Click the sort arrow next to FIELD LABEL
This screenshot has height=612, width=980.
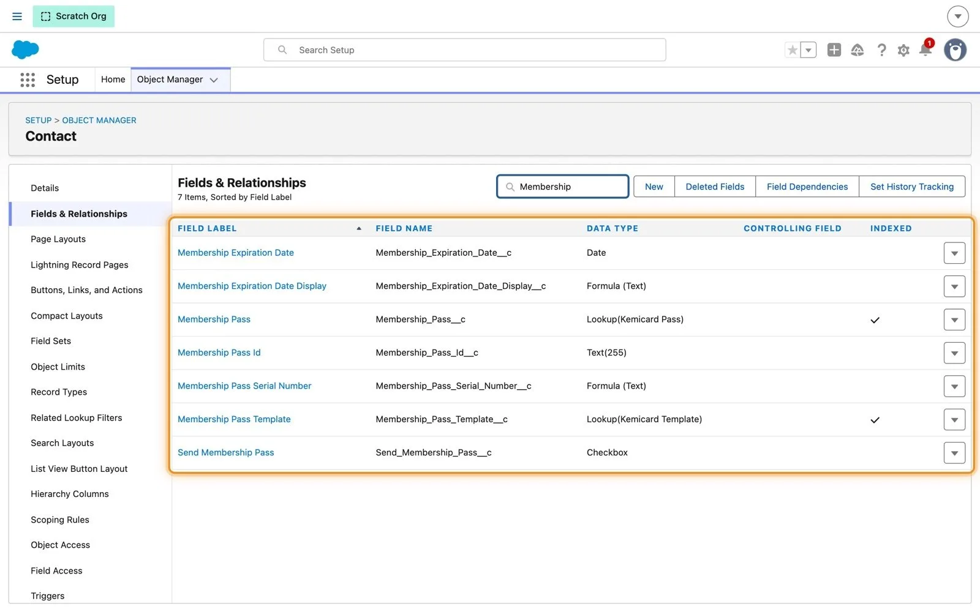(x=359, y=228)
